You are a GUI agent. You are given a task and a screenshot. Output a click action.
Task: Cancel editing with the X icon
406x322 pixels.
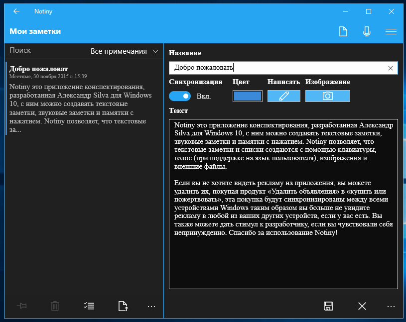click(362, 306)
